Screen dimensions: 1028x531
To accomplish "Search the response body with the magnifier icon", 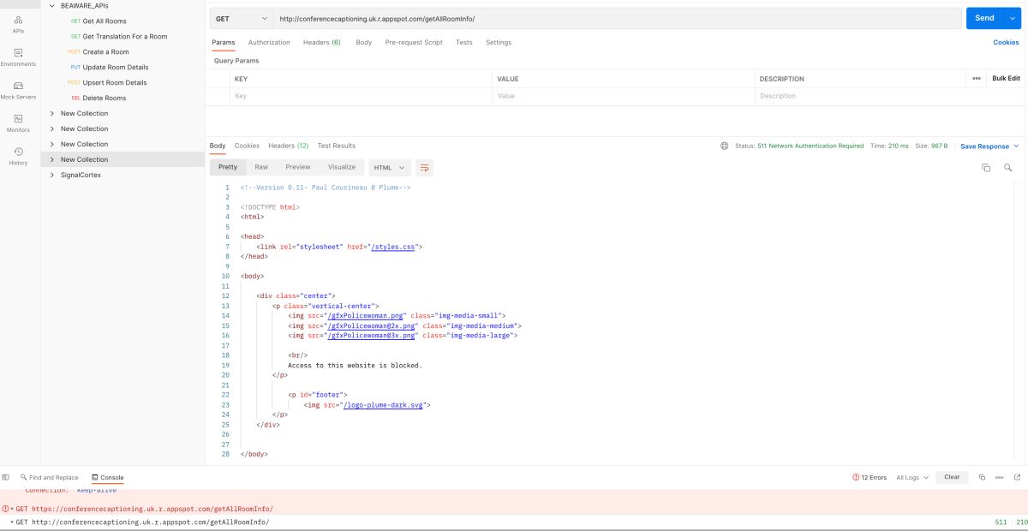I will click(x=1007, y=167).
